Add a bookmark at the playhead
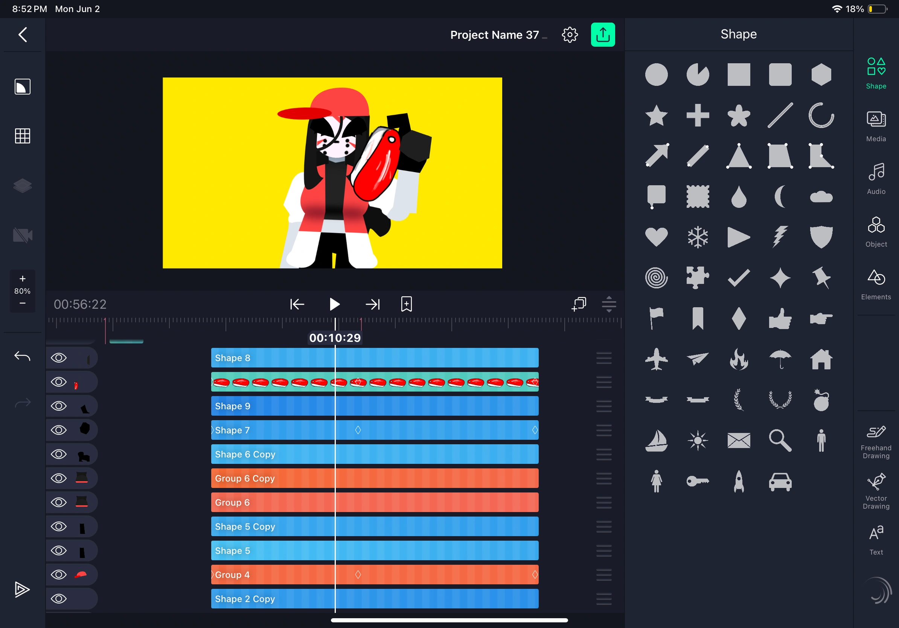The height and width of the screenshot is (628, 899). click(407, 304)
